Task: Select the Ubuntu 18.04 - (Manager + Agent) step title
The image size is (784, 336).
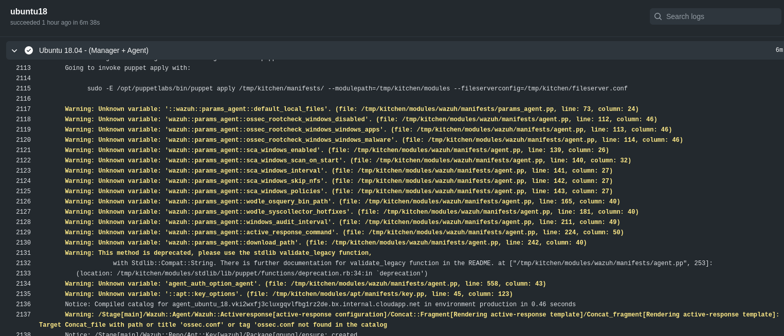Action: (x=94, y=50)
